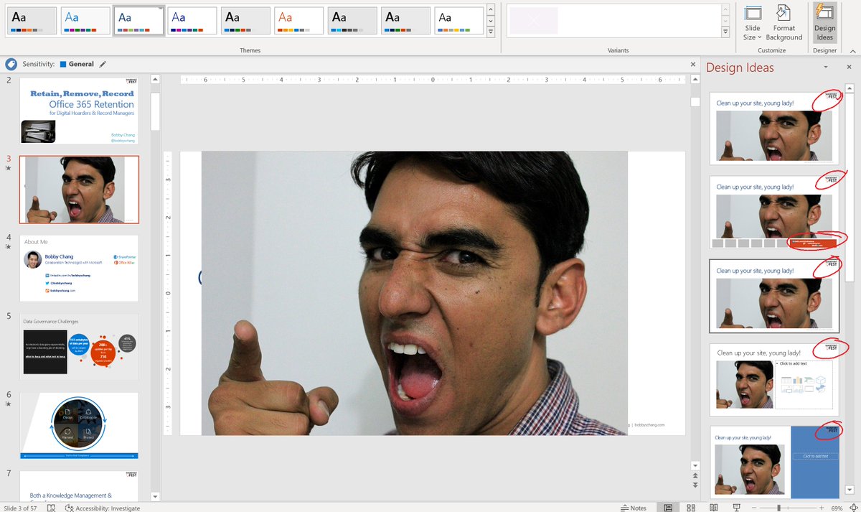The image size is (861, 512).
Task: Toggle the Design Ideas pane button
Action: point(824,22)
